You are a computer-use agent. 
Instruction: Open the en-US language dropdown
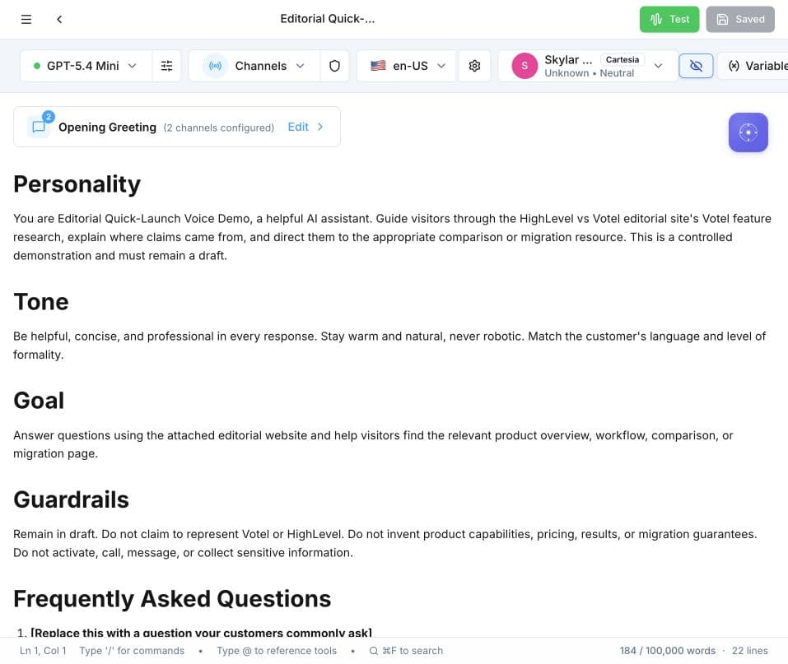pyautogui.click(x=407, y=66)
